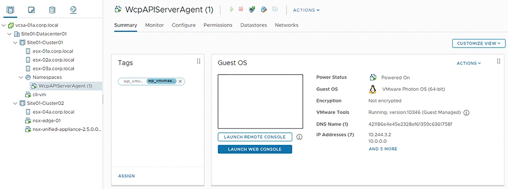508x189 pixels.
Task: Select cli-vm label in inventory tree
Action: click(x=39, y=94)
